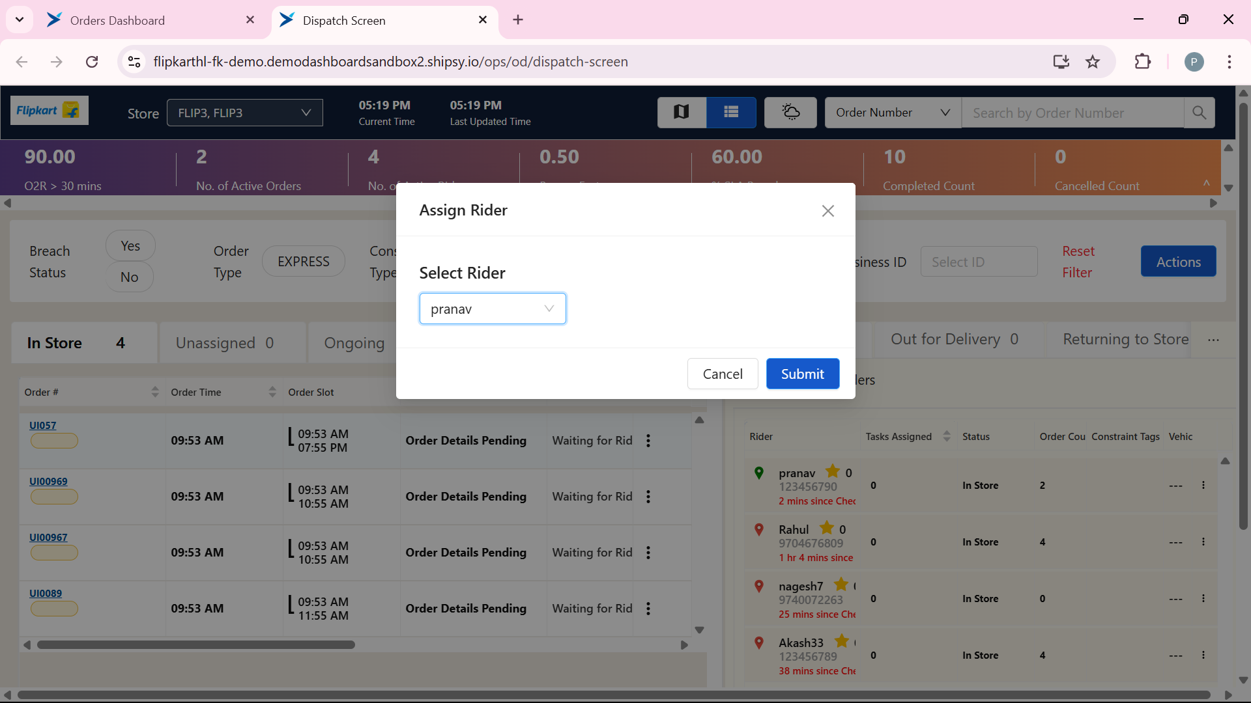Open row menu for order UI0089
Image resolution: width=1251 pixels, height=703 pixels.
pyautogui.click(x=648, y=609)
